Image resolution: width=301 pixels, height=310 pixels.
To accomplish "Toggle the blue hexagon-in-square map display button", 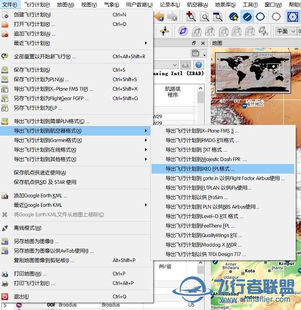I will pos(292,16).
